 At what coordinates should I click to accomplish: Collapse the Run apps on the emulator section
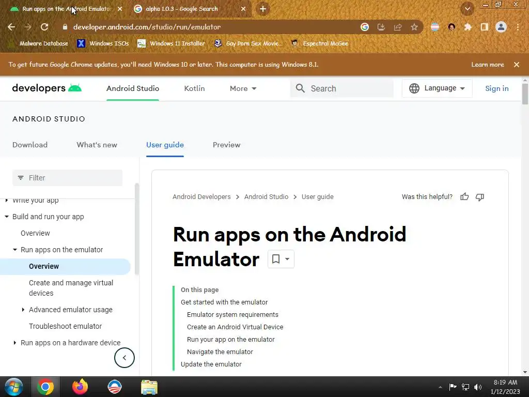14,250
